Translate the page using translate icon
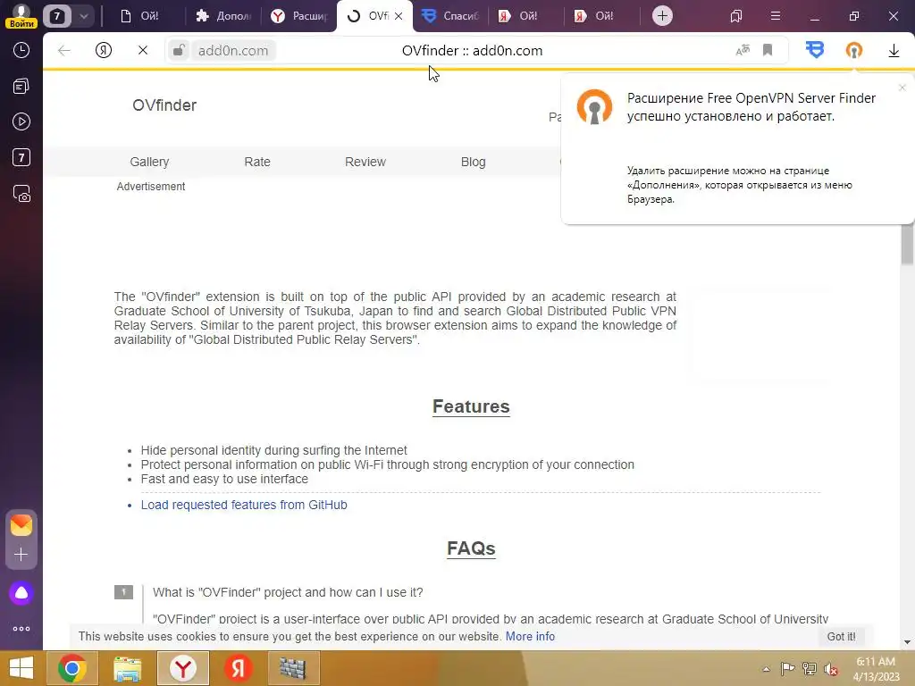This screenshot has height=686, width=915. (x=743, y=50)
